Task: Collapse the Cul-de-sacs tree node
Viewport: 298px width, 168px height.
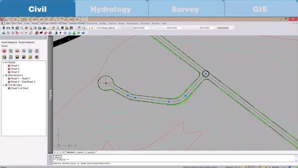Action: 3,85
